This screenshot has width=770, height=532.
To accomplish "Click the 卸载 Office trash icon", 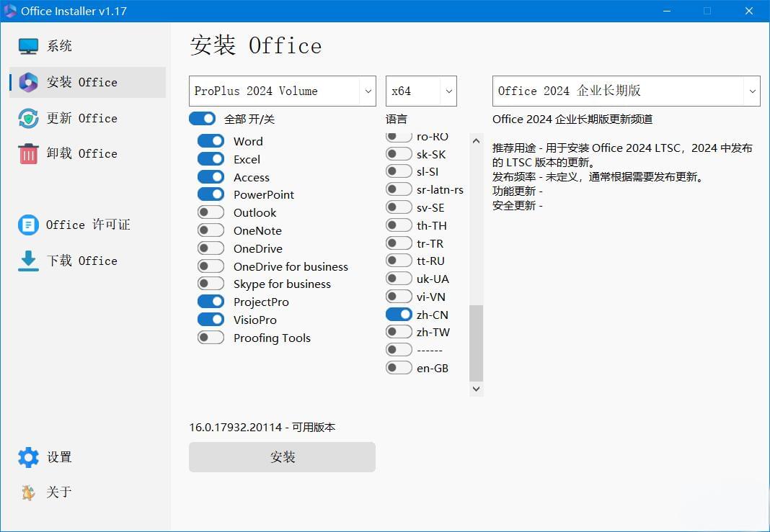I will point(27,153).
